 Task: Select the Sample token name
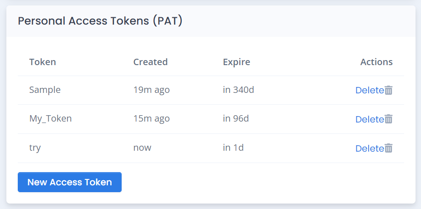pos(45,90)
